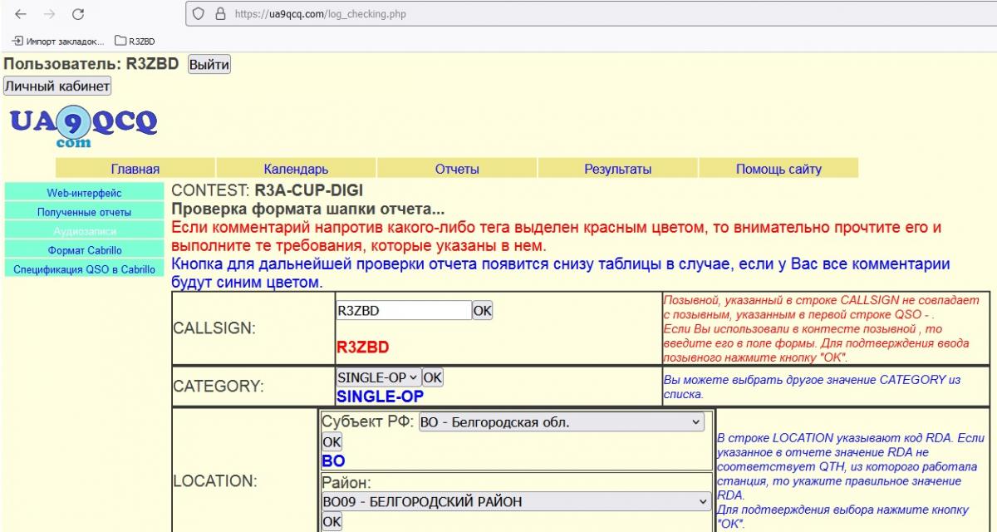Open the Формат Cabrillo sidebar link
This screenshot has height=532, width=997.
[84, 249]
